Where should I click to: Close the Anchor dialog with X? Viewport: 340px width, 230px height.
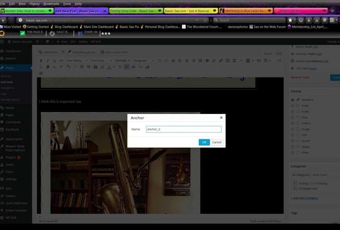[221, 118]
